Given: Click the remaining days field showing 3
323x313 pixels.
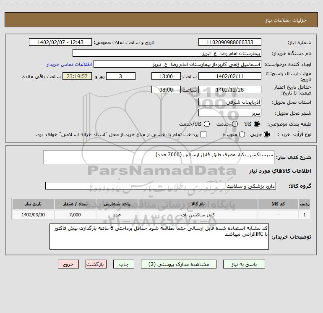Looking at the screenshot, I should coord(121,76).
